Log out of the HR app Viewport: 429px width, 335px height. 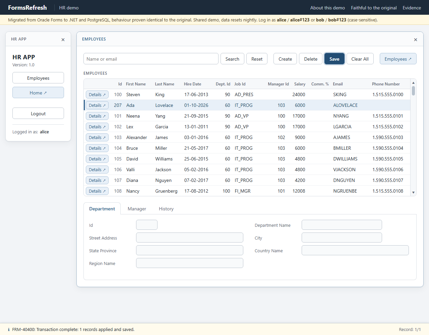(x=38, y=114)
